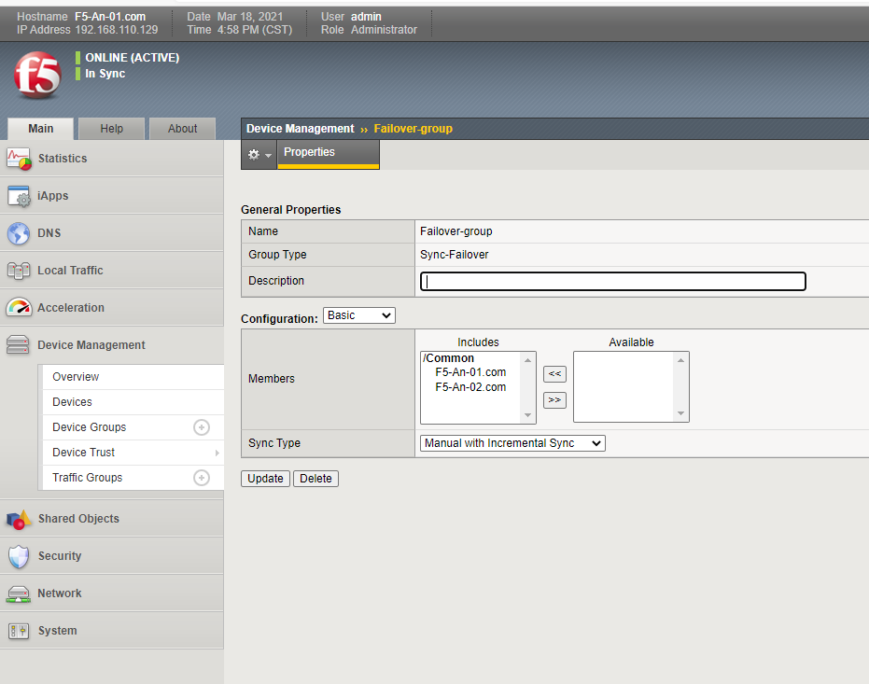869x684 pixels.
Task: Open the gear settings dropdown menu
Action: point(259,155)
